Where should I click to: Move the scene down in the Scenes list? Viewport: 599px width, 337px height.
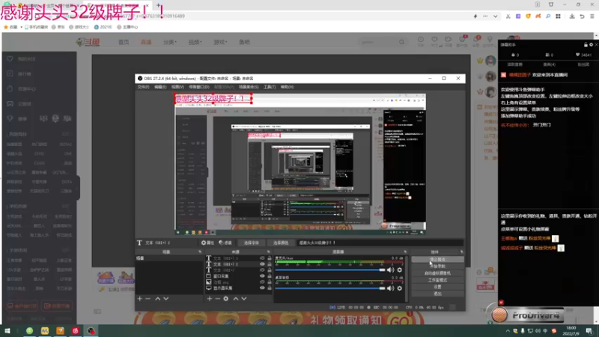[x=165, y=299]
